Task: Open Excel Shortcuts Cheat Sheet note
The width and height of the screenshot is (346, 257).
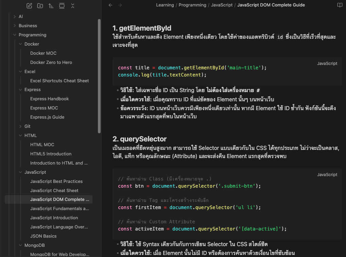Action: click(x=59, y=81)
